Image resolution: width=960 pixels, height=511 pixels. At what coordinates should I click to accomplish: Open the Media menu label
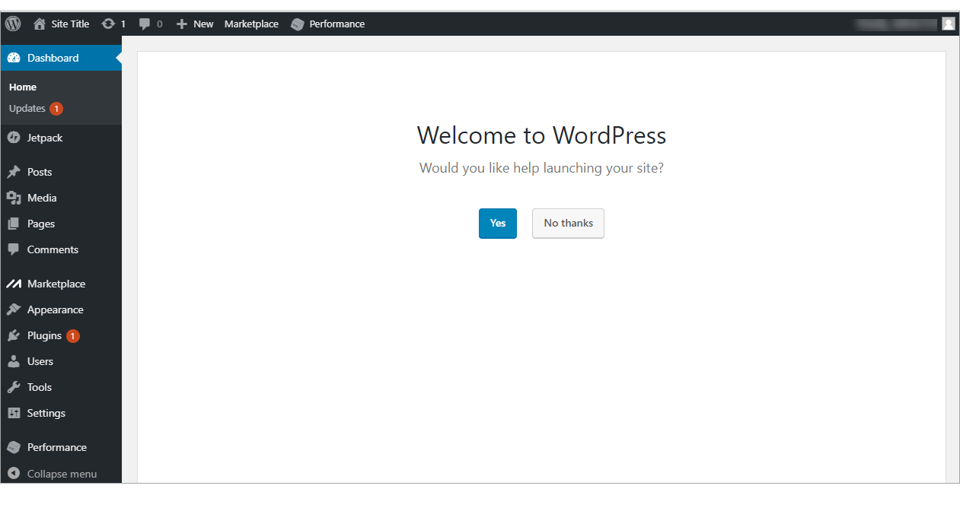(42, 198)
